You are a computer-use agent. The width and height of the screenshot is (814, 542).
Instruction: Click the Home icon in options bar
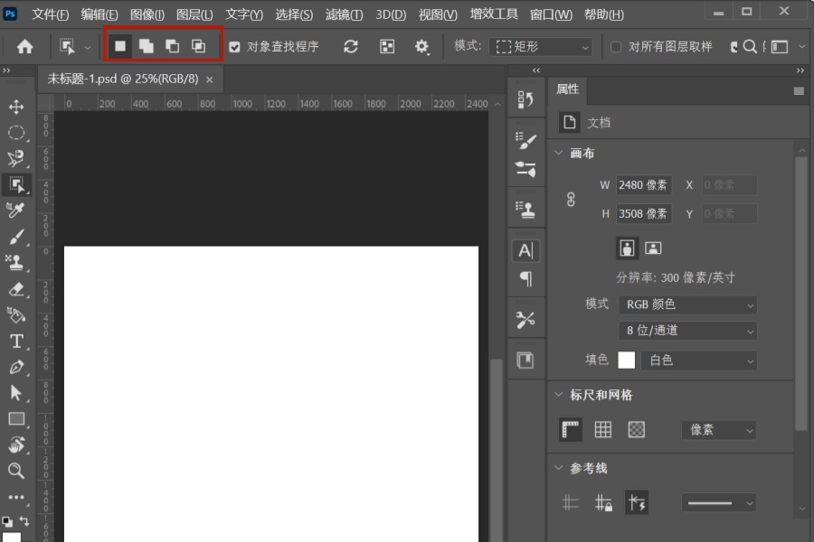[25, 47]
